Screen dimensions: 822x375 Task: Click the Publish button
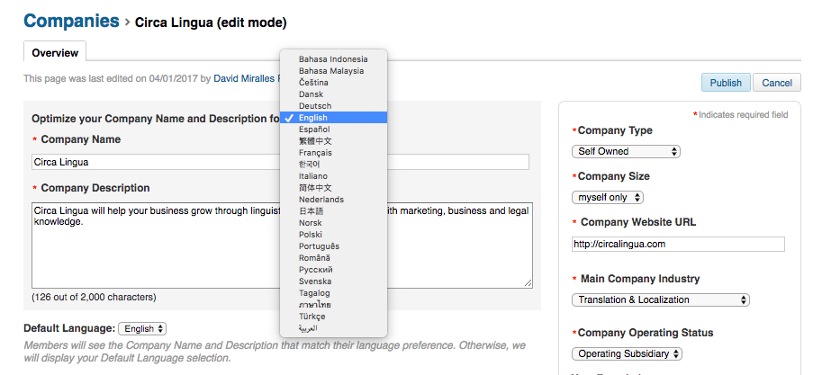726,83
